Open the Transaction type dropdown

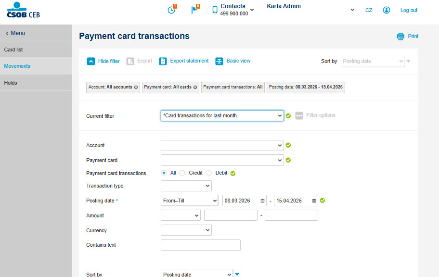tap(186, 186)
